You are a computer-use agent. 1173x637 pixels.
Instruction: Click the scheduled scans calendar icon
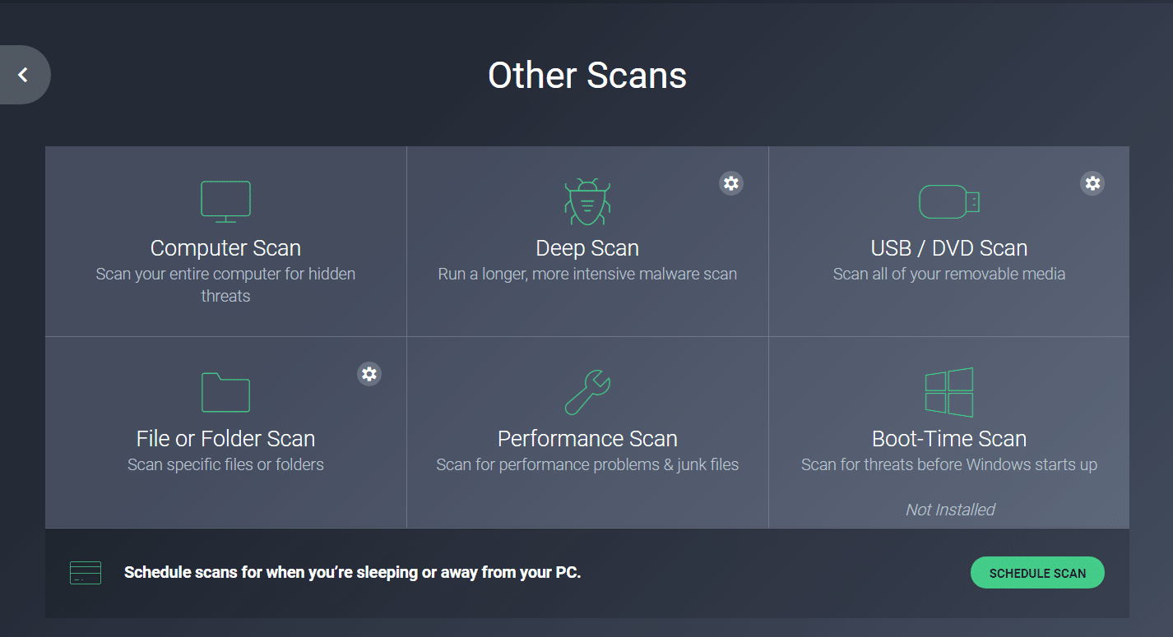tap(86, 572)
